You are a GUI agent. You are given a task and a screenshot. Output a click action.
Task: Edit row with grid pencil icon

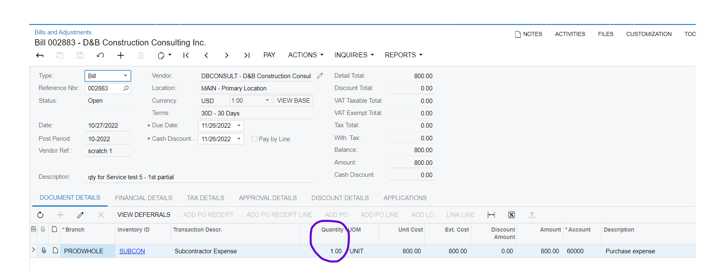tap(80, 215)
